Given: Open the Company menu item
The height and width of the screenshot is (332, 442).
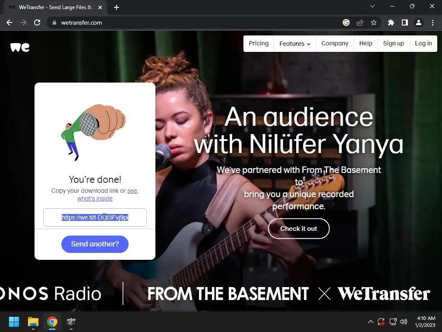Looking at the screenshot, I should [x=335, y=44].
